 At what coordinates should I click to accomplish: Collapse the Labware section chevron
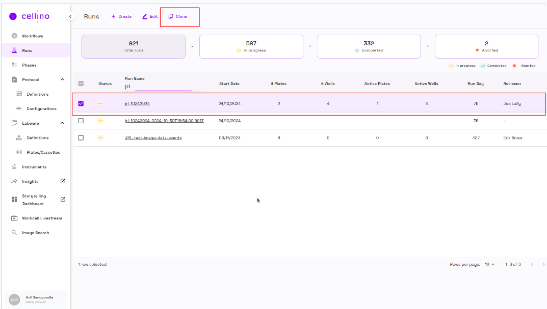62,123
